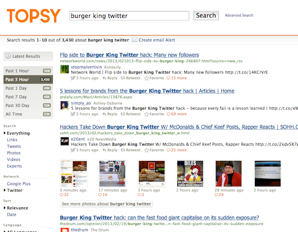
Task: Select the Past 1 Hour filter
Action: pyautogui.click(x=28, y=71)
